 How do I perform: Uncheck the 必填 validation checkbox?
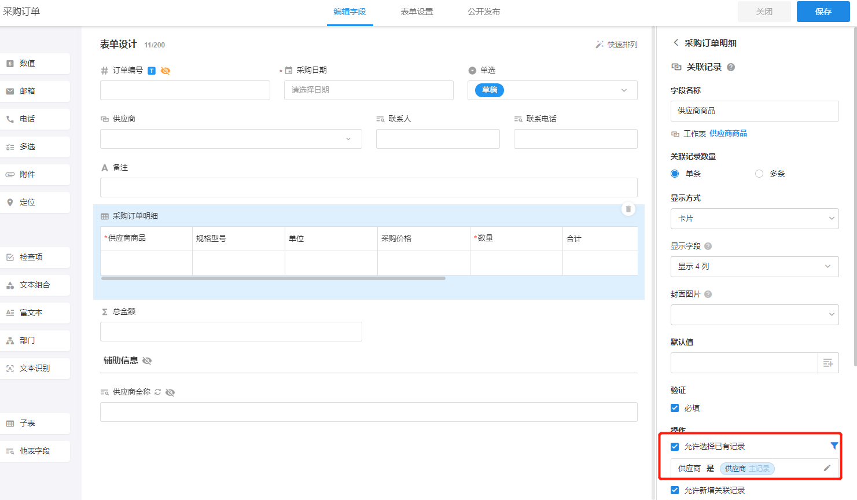point(675,408)
